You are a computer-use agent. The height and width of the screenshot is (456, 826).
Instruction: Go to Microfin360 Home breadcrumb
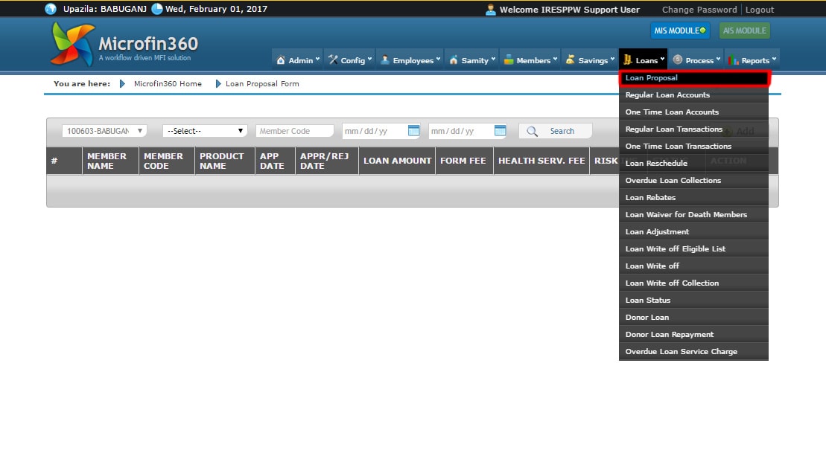point(168,84)
